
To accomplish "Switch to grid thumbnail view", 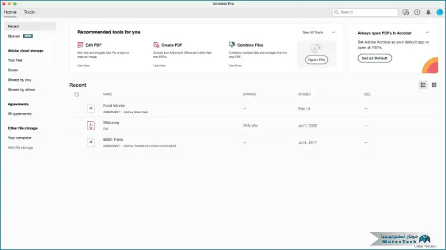I will tap(434, 85).
